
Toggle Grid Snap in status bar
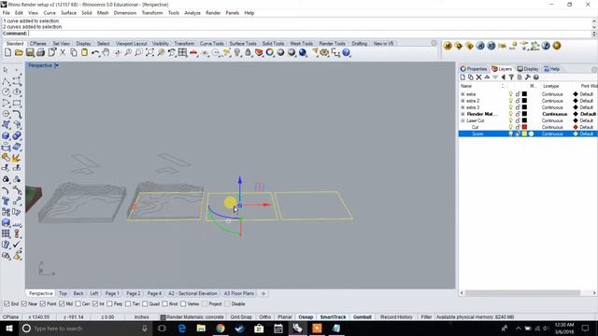pyautogui.click(x=241, y=317)
